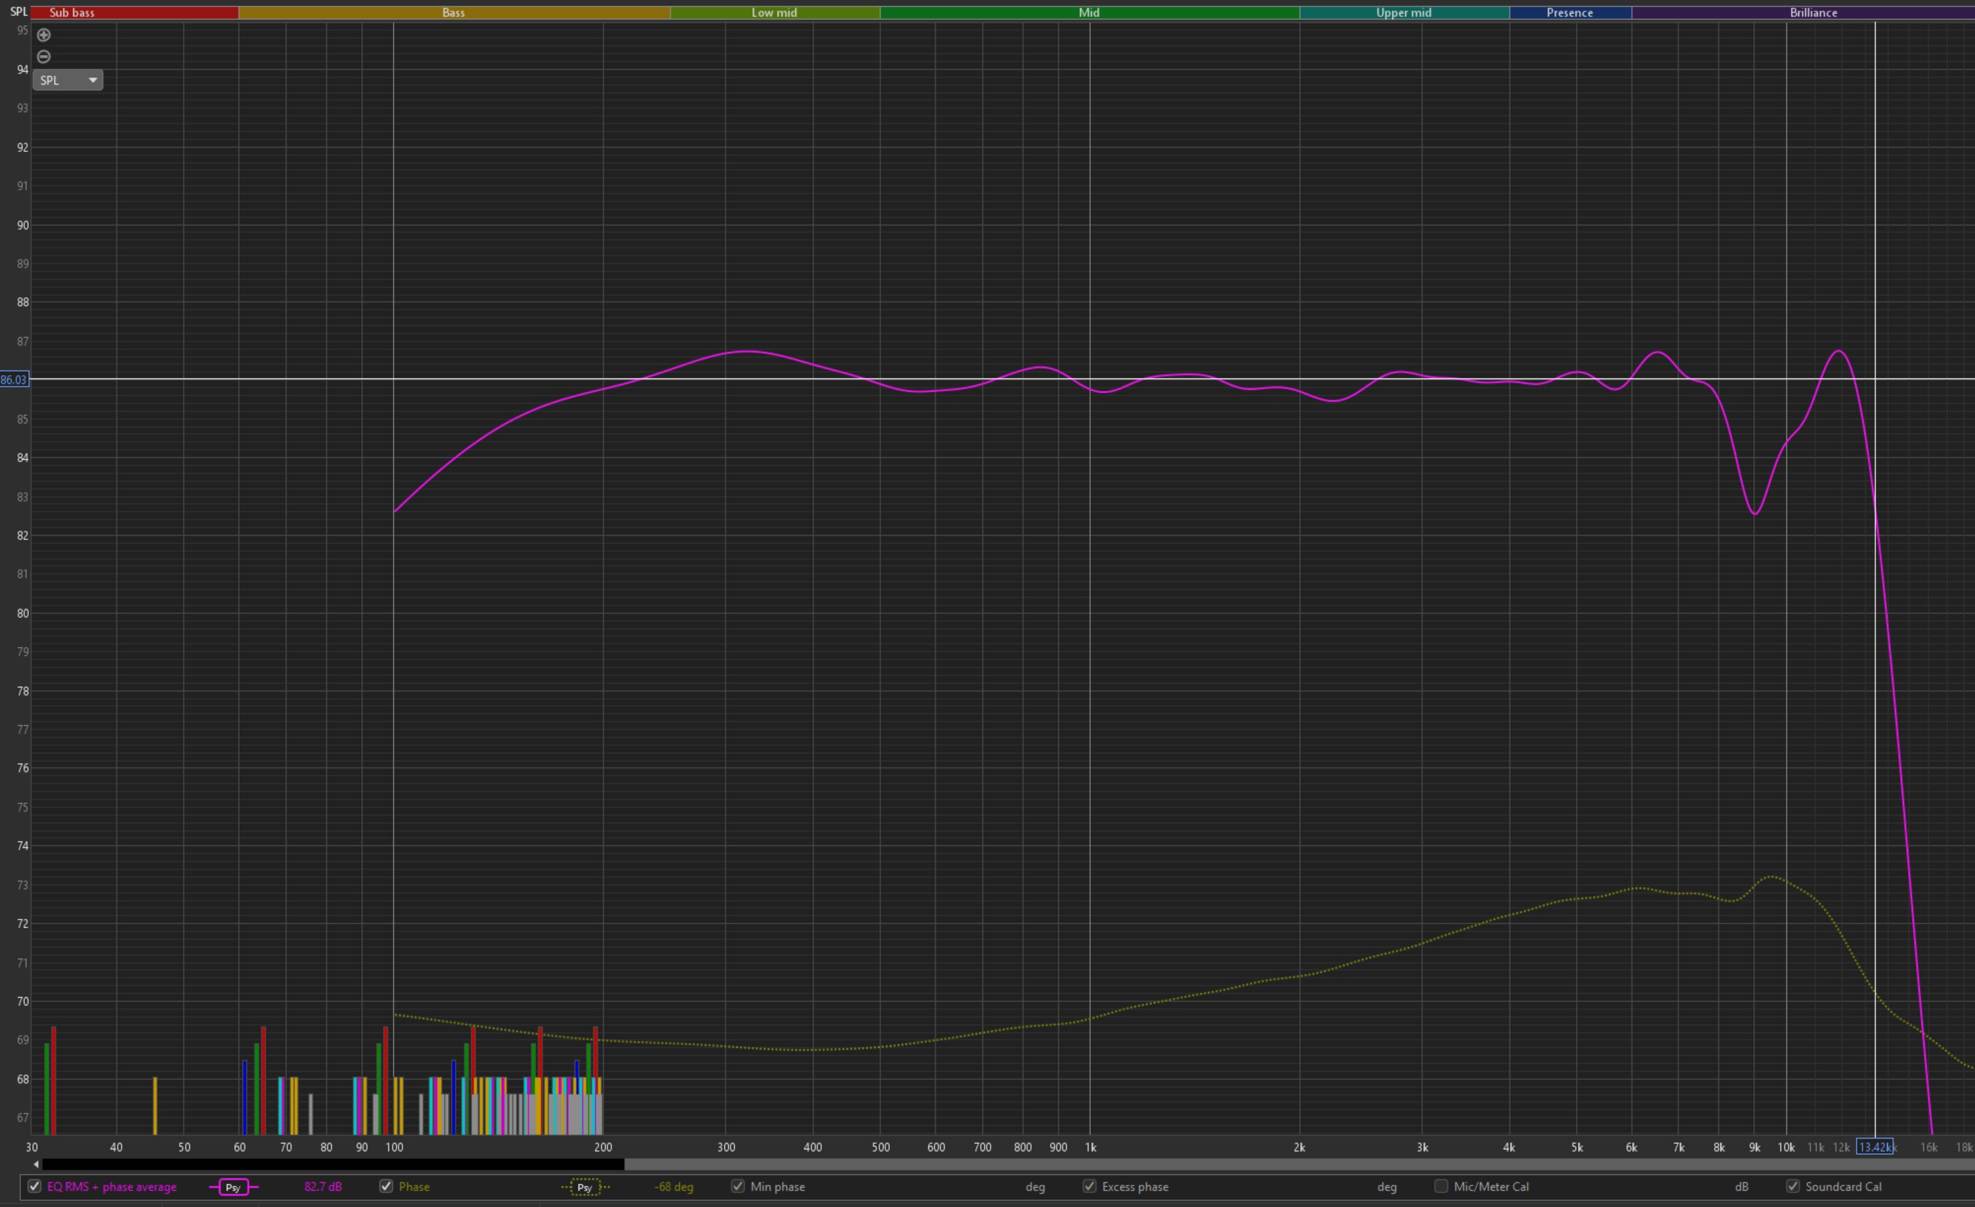This screenshot has height=1207, width=1975.
Task: Click the yellow dotted Psy phase line sample
Action: pos(585,1187)
